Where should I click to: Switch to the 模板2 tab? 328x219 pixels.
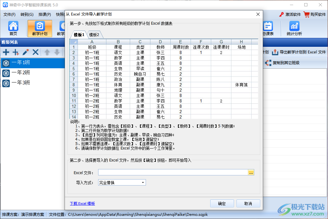pyautogui.click(x=94, y=35)
